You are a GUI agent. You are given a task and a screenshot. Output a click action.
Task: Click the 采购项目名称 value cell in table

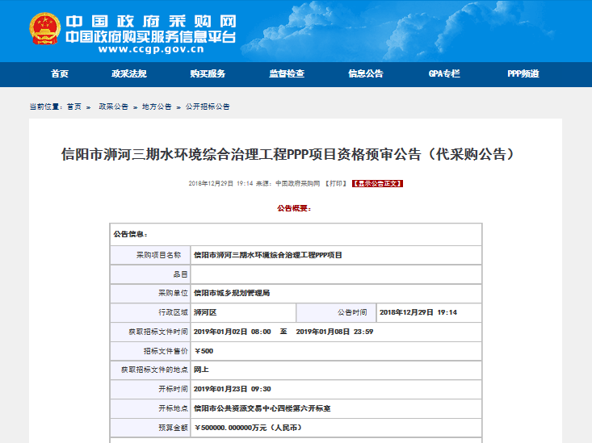tap(268, 255)
